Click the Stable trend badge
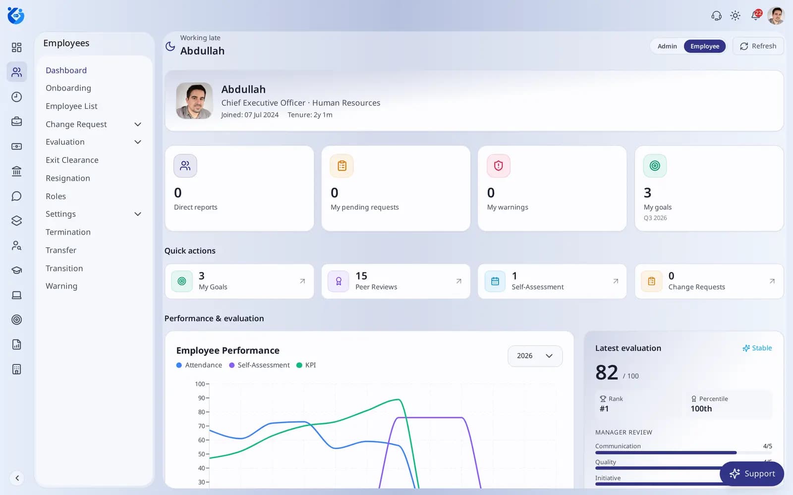 coord(757,348)
